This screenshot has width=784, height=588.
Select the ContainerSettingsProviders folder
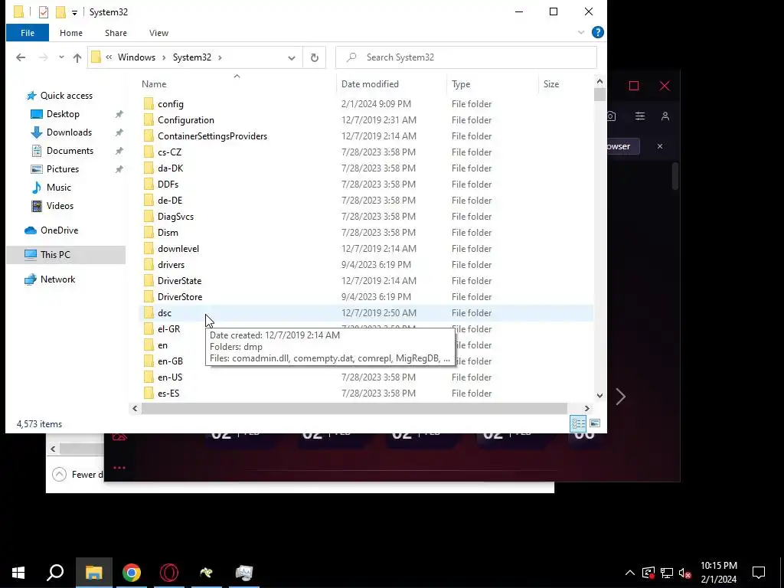click(x=212, y=136)
